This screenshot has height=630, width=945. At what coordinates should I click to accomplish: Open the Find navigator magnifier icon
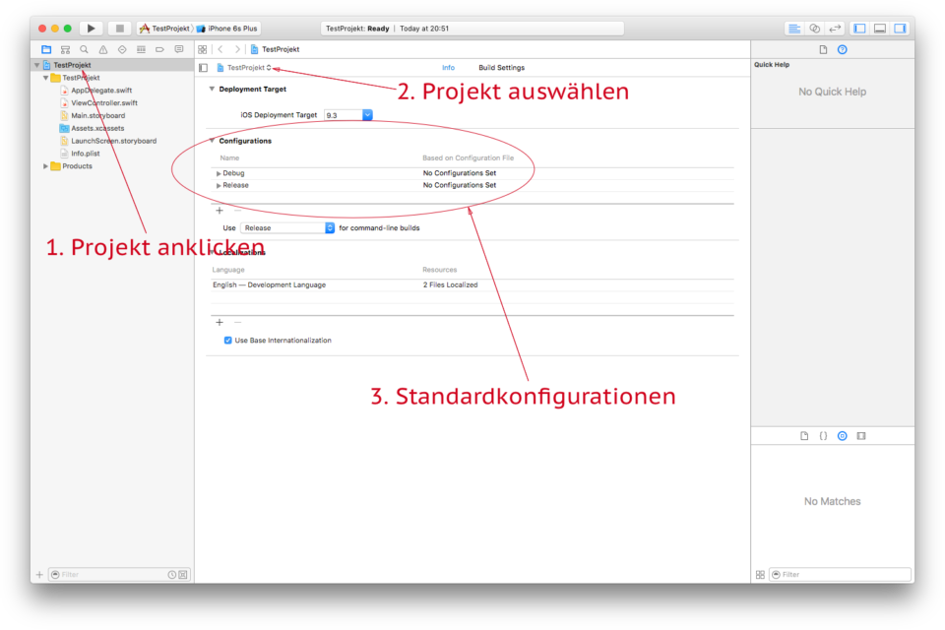click(x=85, y=49)
